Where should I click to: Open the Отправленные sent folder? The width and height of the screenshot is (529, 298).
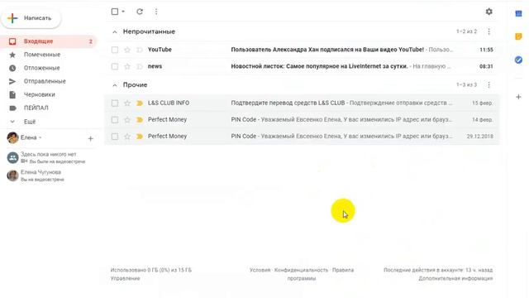coord(45,81)
